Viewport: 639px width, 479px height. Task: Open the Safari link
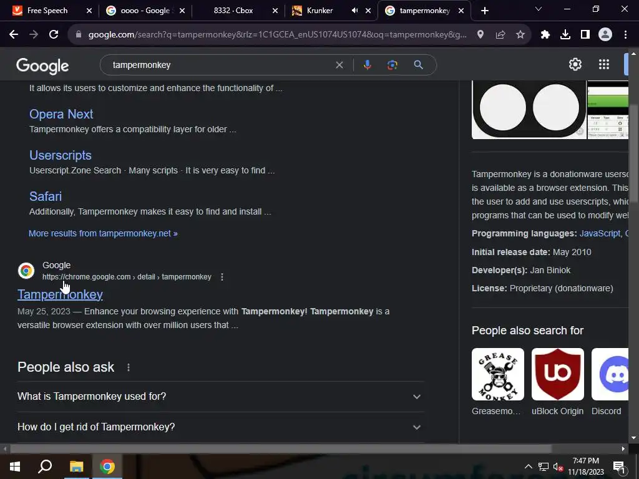pyautogui.click(x=46, y=196)
